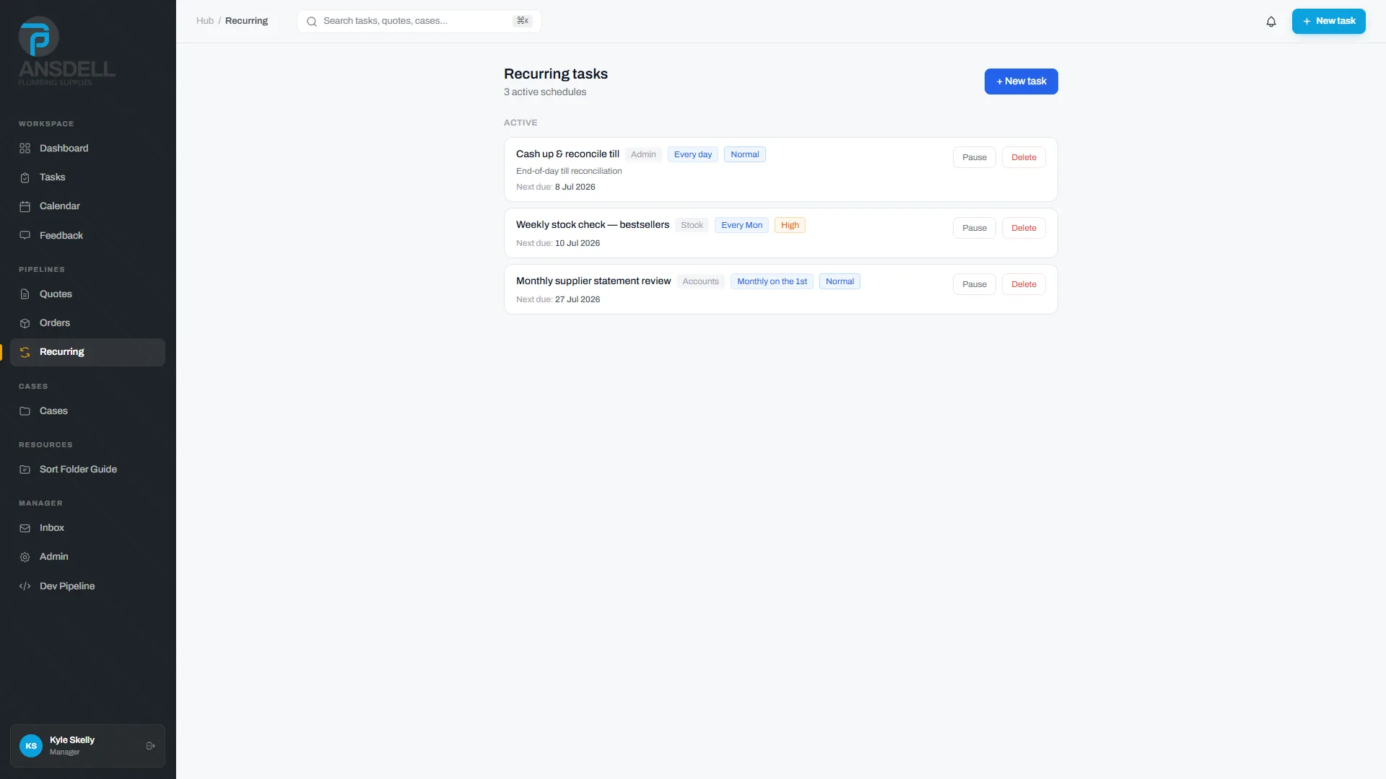Image resolution: width=1386 pixels, height=779 pixels.
Task: Click the Normal tag on Cash up task
Action: [x=744, y=154]
